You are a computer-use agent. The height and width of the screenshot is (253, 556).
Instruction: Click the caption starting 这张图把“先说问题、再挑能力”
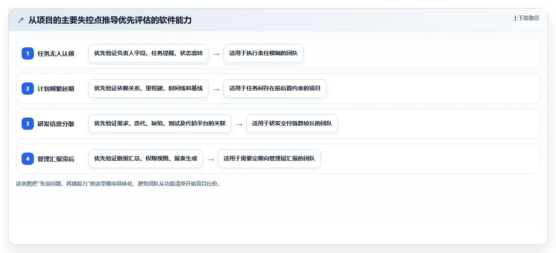coord(118,184)
